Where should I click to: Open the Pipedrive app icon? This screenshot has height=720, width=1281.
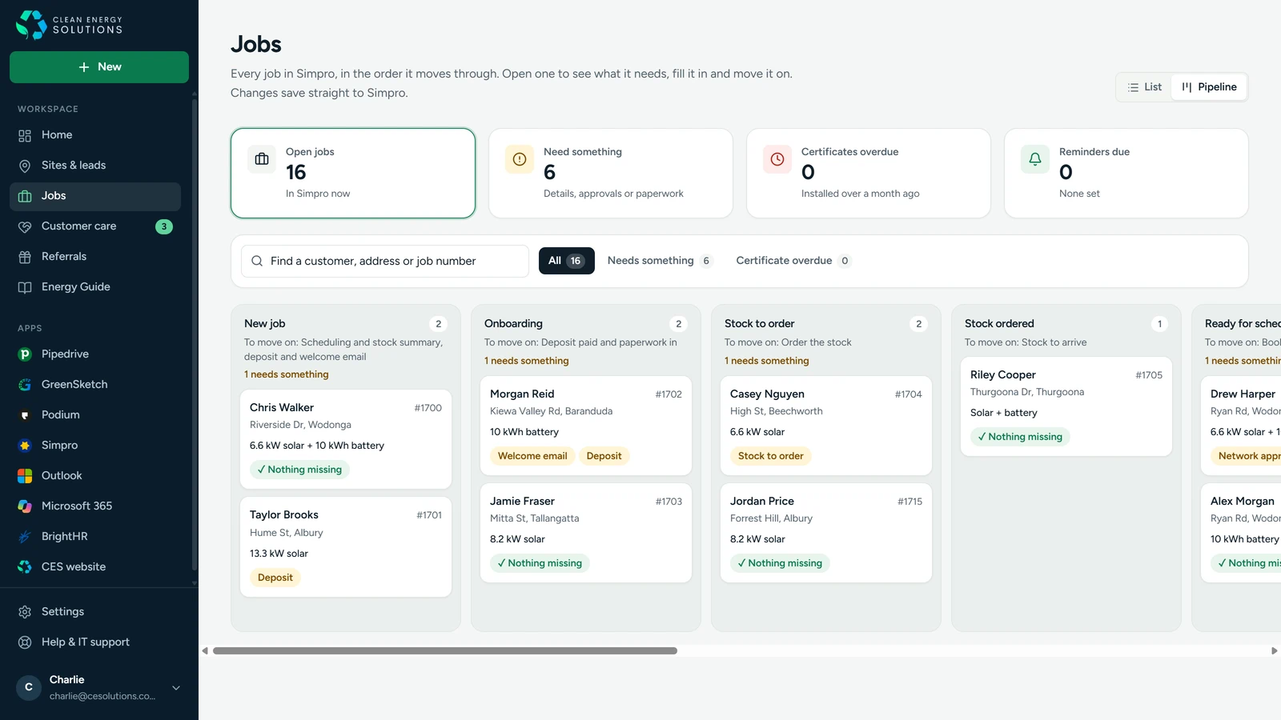[25, 354]
